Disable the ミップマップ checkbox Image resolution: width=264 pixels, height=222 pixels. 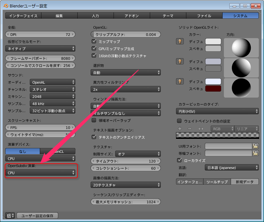pos(94,41)
